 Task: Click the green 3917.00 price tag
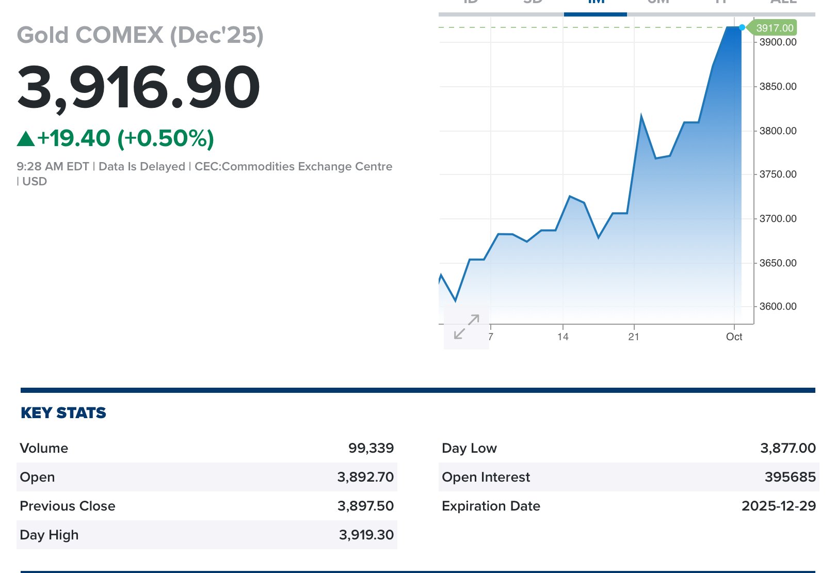pos(773,28)
